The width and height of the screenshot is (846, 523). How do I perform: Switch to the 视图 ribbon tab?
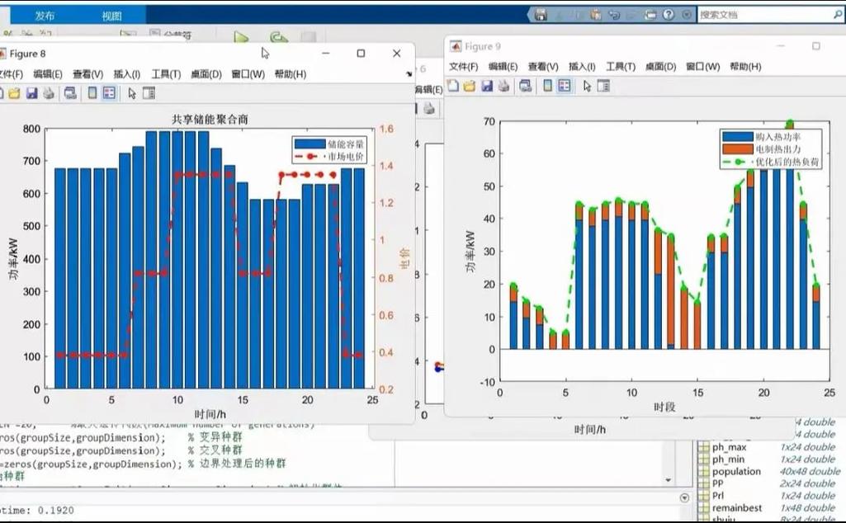[111, 16]
